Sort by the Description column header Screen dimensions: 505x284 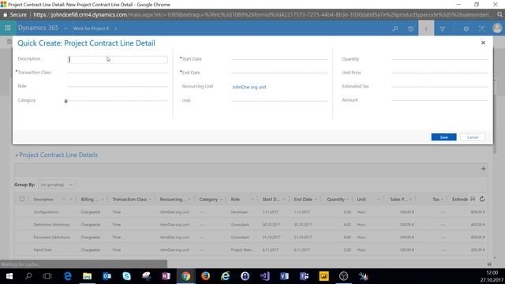[43, 200]
